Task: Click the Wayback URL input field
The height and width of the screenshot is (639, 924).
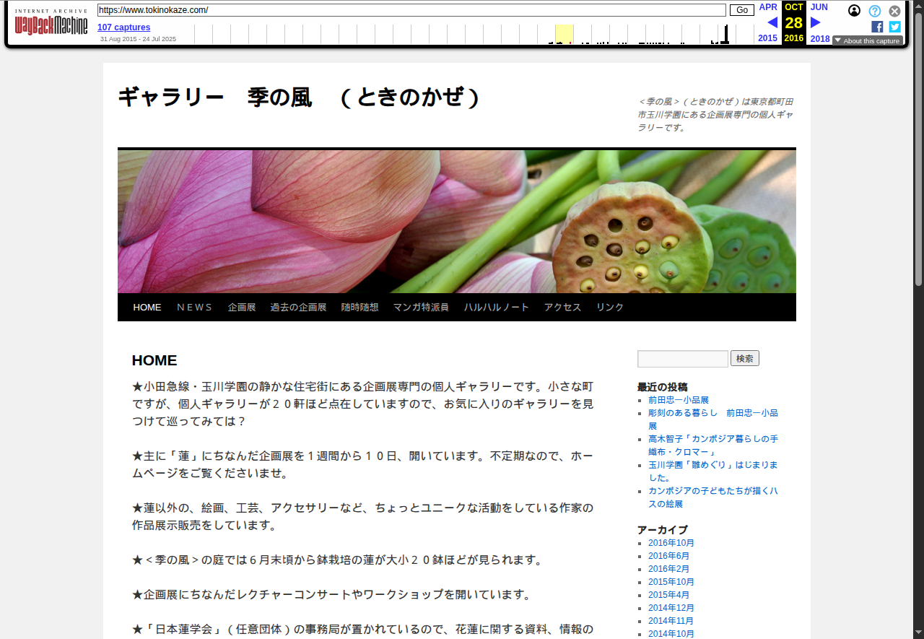Action: [411, 10]
